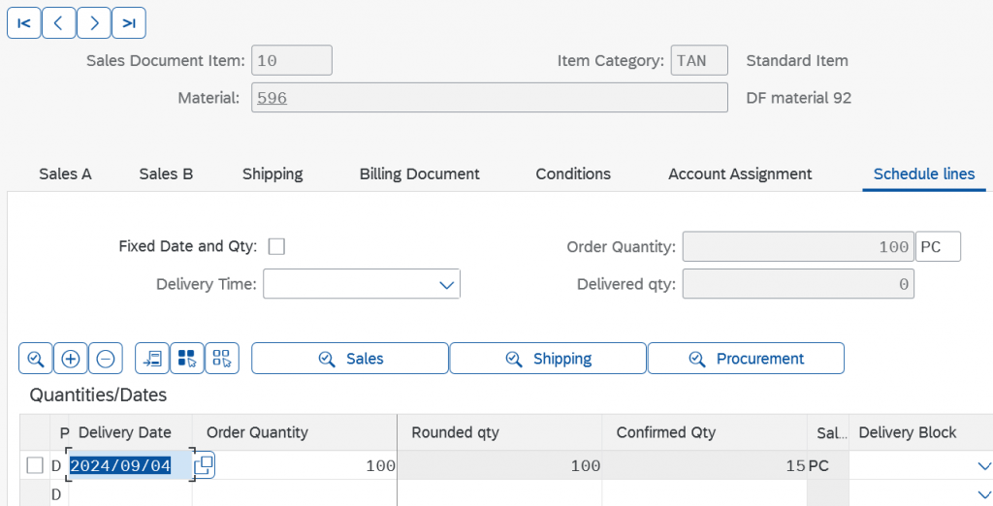Click the position/insert line icon
Viewport: 993px width, 506px height.
(x=152, y=359)
